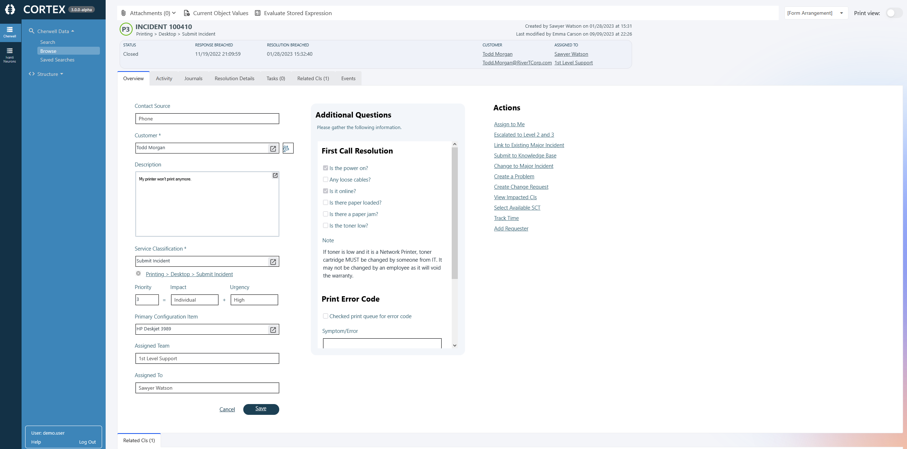Open the Form Arrangement dropdown
Screen dimensions: 907x449
(x=815, y=13)
